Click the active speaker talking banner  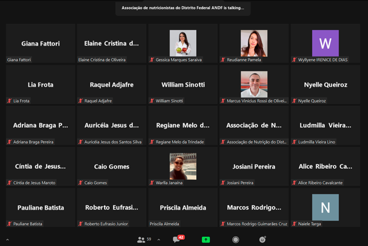pyautogui.click(x=183, y=8)
